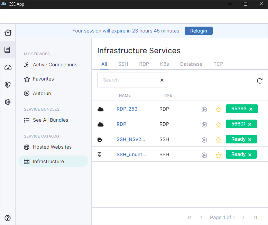
Task: Click inside the Search input field
Action: point(128,80)
